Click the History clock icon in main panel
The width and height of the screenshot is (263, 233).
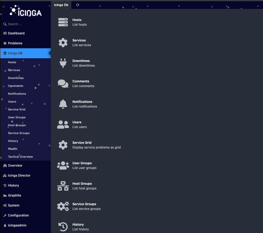(x=63, y=227)
